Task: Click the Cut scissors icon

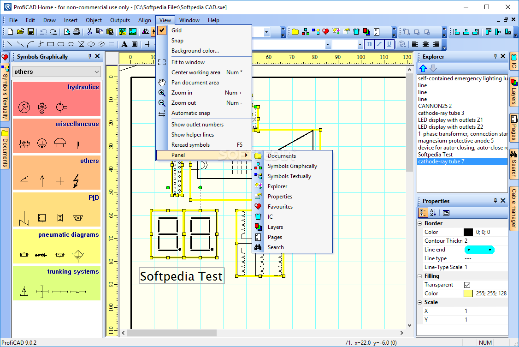Action: pos(89,31)
